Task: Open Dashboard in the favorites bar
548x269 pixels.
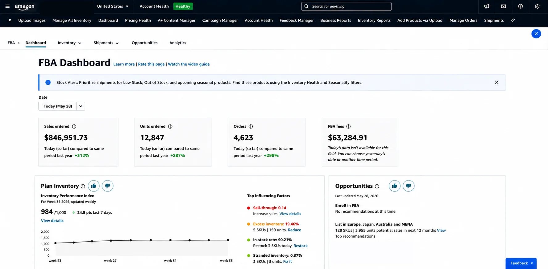Action: (x=108, y=20)
